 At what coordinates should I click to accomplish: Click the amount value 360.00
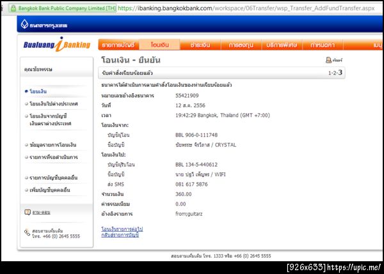(184, 194)
